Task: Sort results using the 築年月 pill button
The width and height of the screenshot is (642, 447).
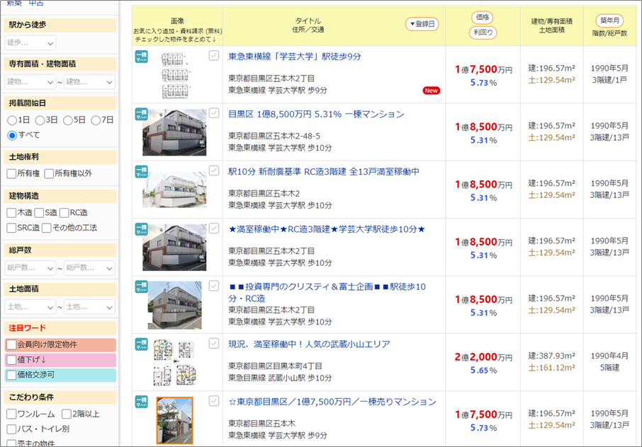Action: (609, 19)
